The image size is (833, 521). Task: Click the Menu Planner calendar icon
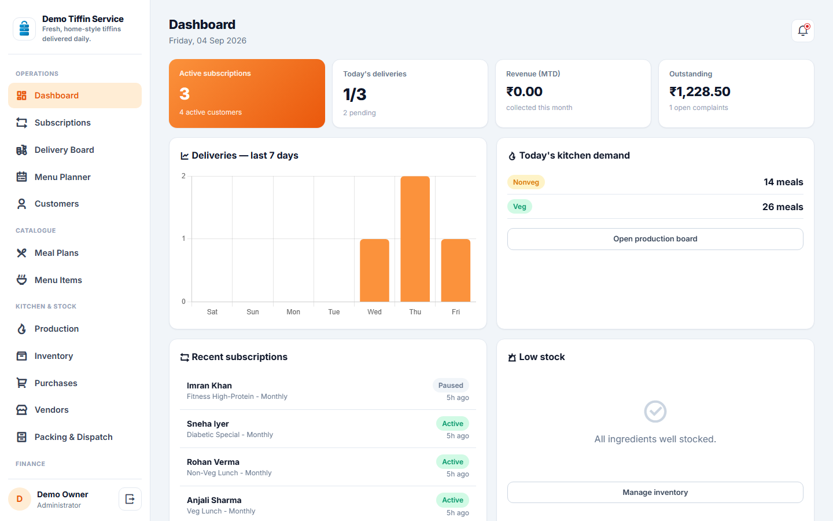click(x=21, y=177)
